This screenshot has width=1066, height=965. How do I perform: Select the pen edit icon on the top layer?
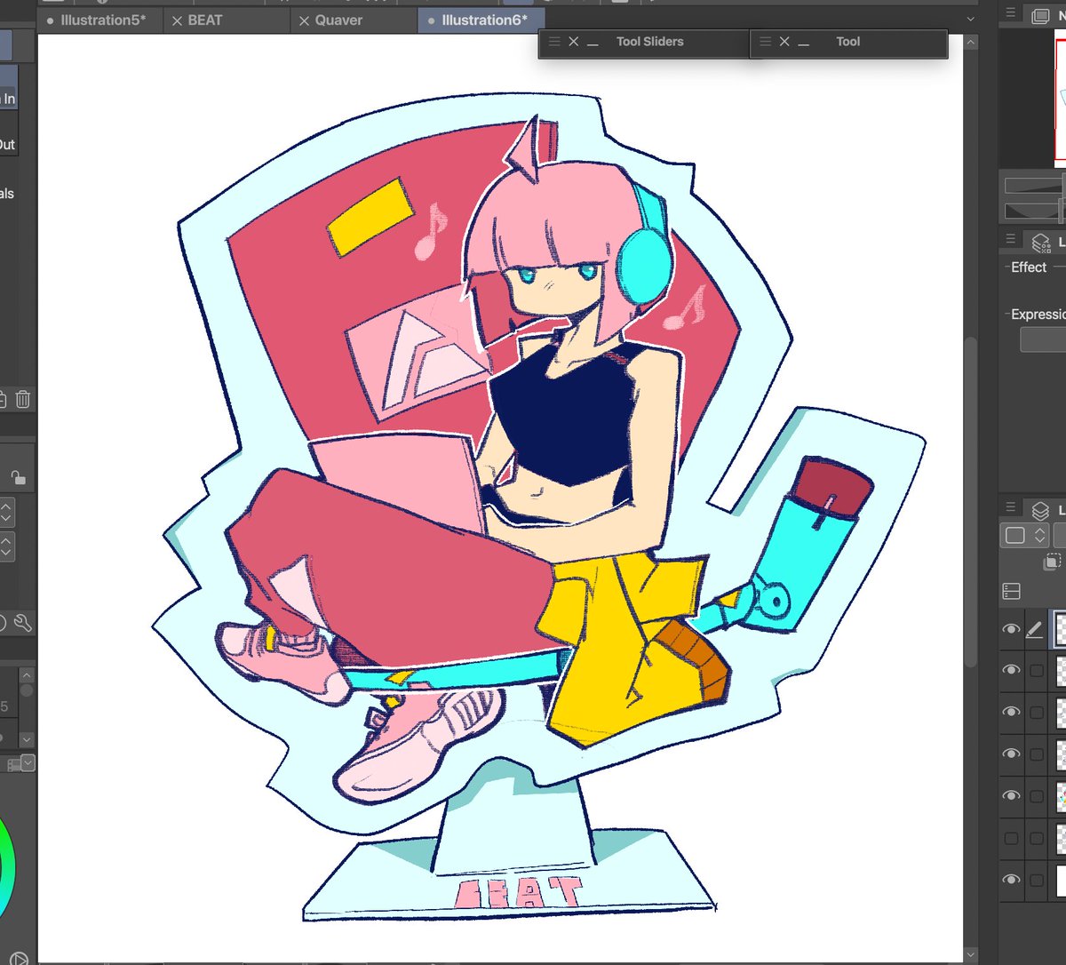pyautogui.click(x=1035, y=629)
